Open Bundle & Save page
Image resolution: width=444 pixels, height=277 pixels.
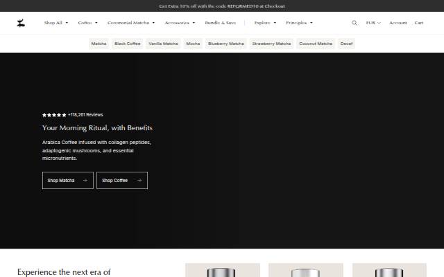[x=221, y=23]
